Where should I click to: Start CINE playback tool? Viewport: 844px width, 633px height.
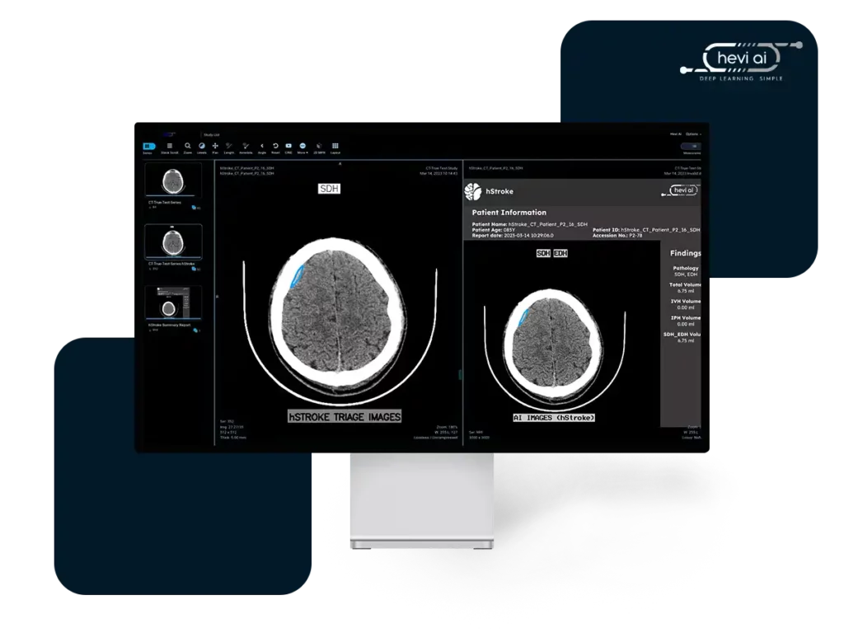(288, 147)
